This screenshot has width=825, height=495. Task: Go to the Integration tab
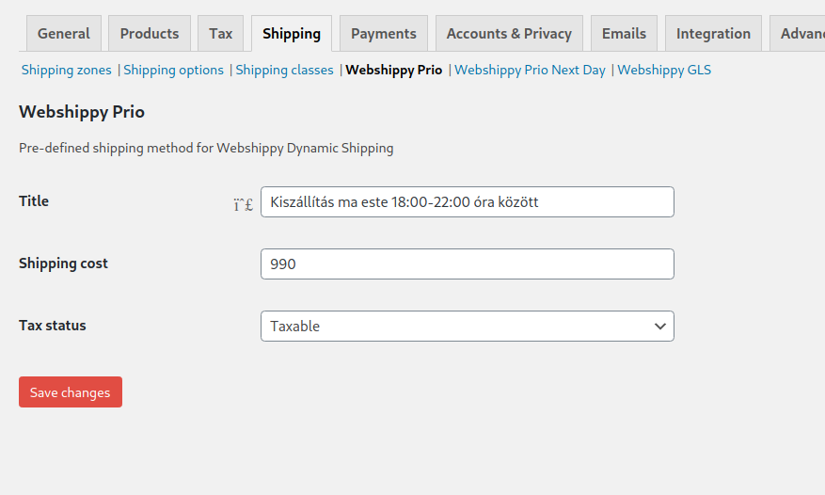(x=714, y=34)
